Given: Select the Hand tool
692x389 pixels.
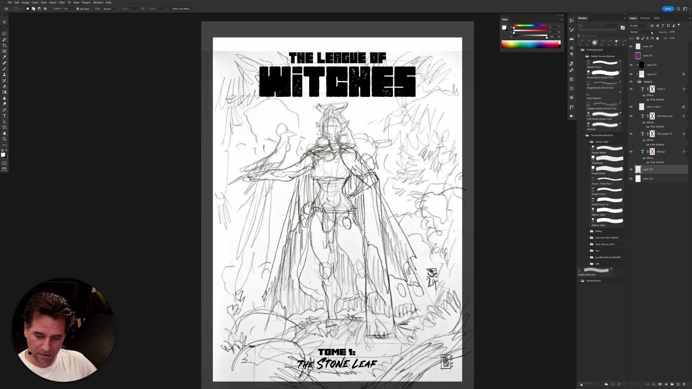Looking at the screenshot, I should [x=4, y=133].
